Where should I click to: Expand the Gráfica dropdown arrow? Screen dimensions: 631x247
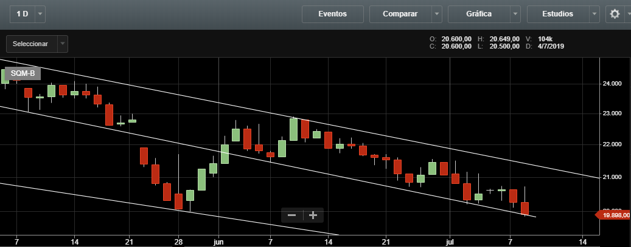515,14
